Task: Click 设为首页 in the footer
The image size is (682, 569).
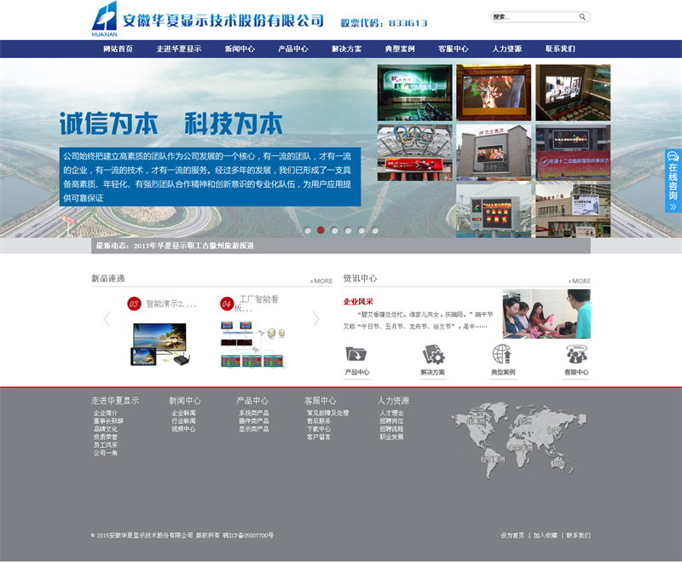Action: (x=512, y=536)
